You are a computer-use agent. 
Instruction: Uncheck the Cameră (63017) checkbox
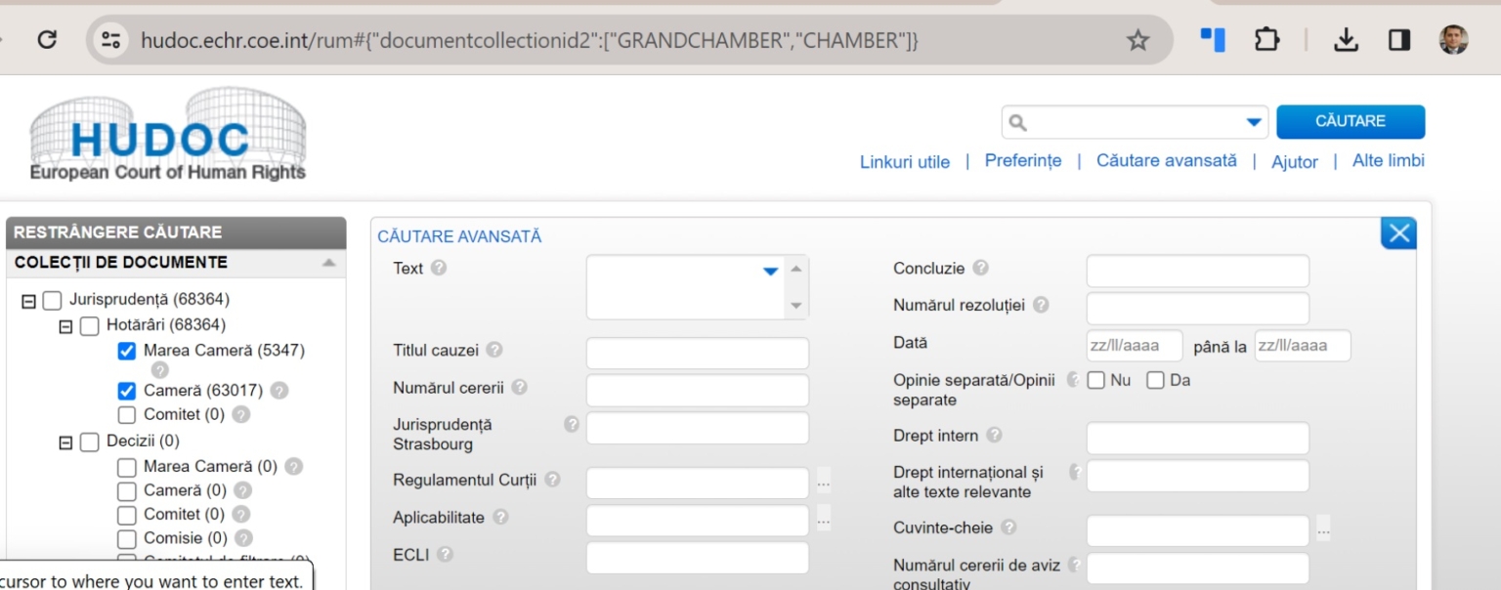pyautogui.click(x=126, y=391)
